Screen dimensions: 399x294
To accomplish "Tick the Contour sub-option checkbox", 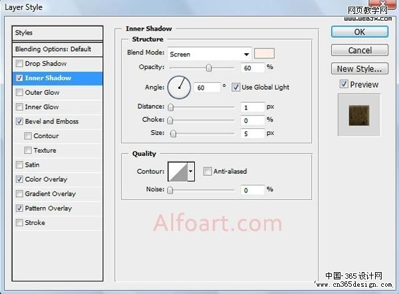I will pos(28,135).
